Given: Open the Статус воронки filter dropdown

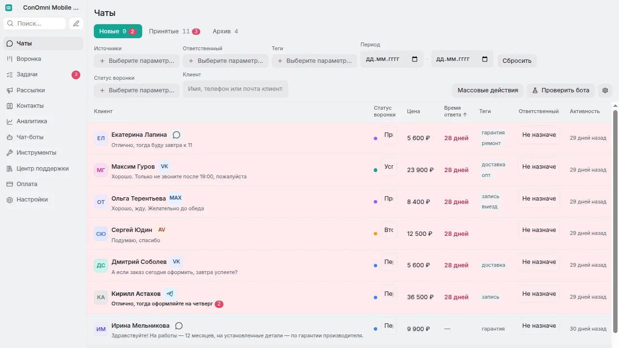Looking at the screenshot, I should pos(136,90).
